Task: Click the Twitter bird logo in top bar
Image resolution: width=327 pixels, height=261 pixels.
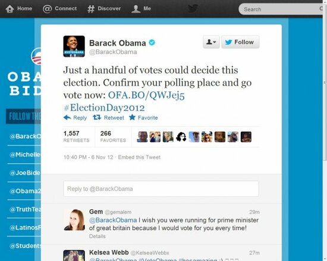Action: click(x=193, y=8)
